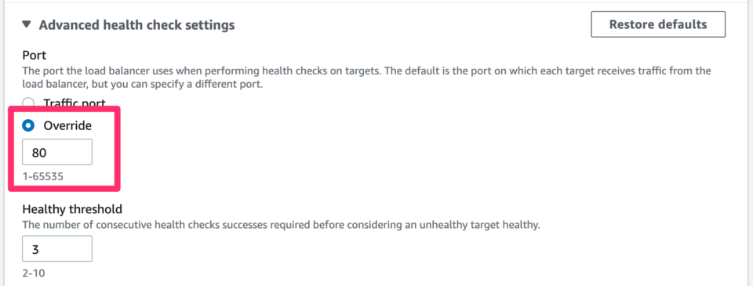Place cursor after 80 in port box
The height and width of the screenshot is (286, 753).
pyautogui.click(x=47, y=153)
